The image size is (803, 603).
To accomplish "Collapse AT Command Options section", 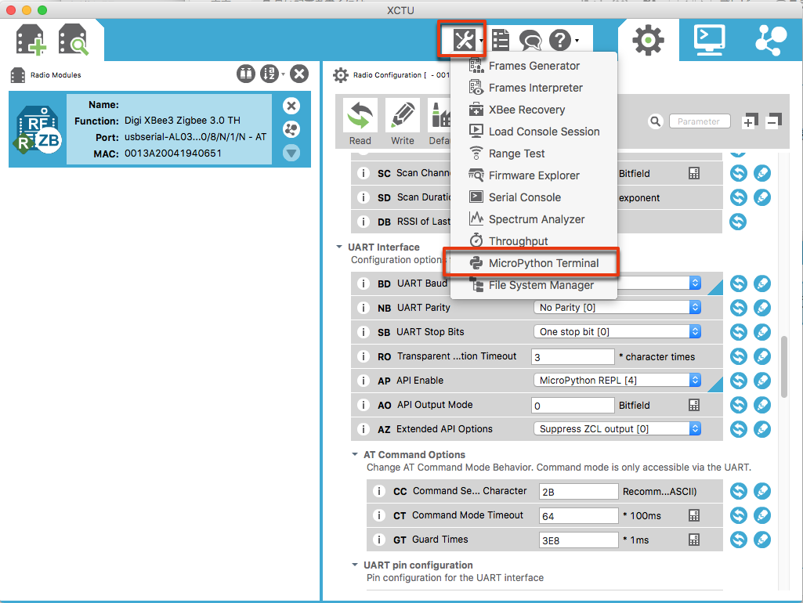I will (x=354, y=454).
